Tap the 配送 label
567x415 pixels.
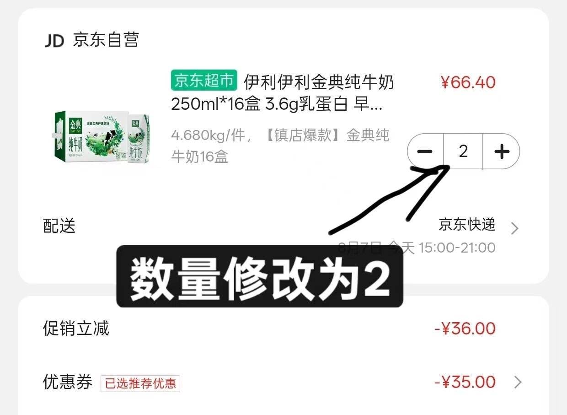point(59,226)
